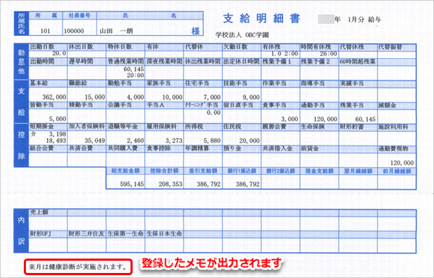The image size is (434, 278).
Task: Click the 前月繰越額 header
Action: (x=397, y=171)
